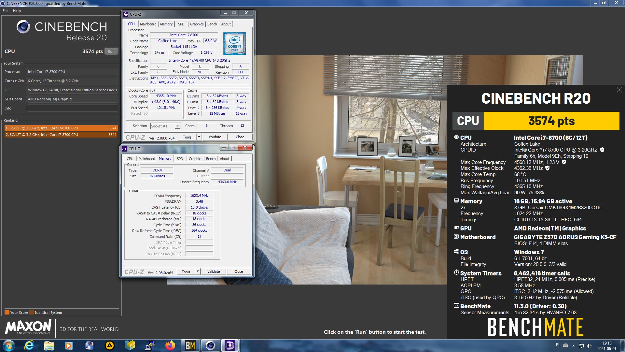This screenshot has height=352, width=625.
Task: Click the PL language indicator
Action: coord(558,345)
